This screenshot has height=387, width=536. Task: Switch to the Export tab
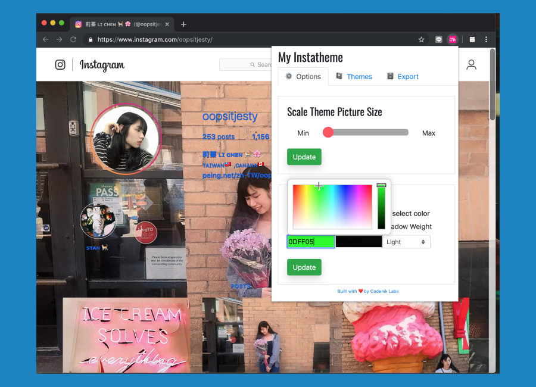[403, 77]
